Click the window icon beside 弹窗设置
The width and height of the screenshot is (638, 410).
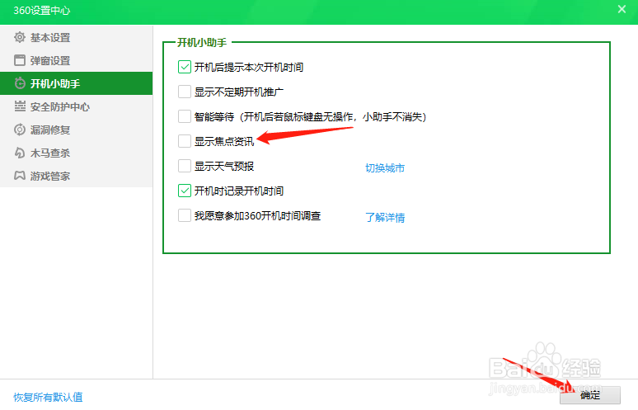20,60
